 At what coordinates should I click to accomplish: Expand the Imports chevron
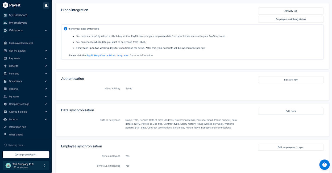(x=46, y=119)
